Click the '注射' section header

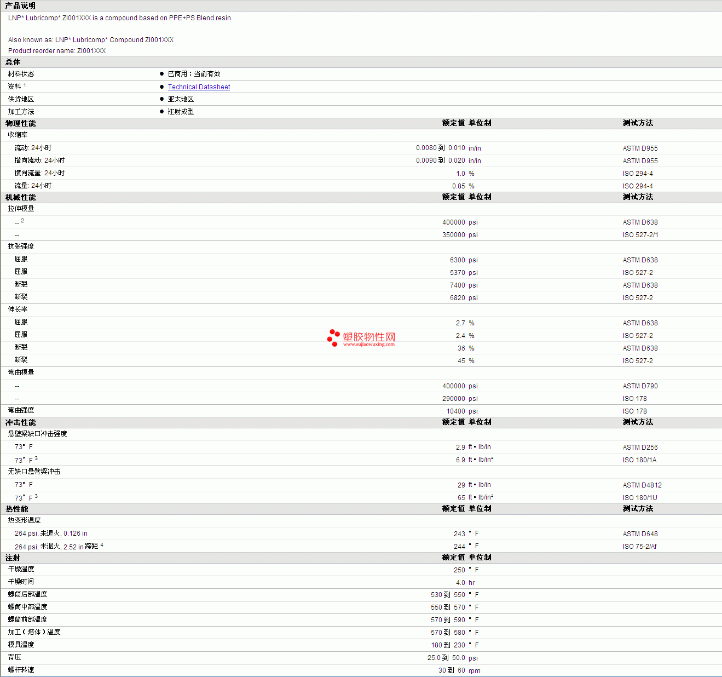tap(13, 558)
